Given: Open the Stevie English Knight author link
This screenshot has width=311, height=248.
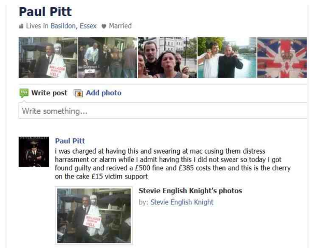Looking at the screenshot, I should pos(182,202).
